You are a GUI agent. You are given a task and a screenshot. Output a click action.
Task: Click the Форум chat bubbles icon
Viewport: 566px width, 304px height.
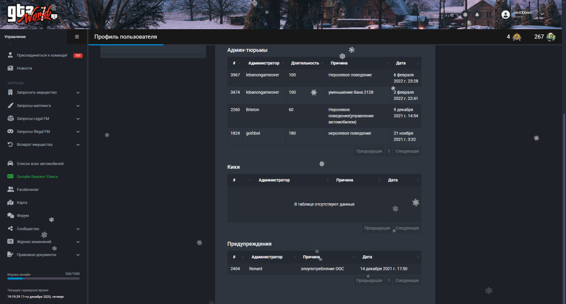[x=10, y=216]
